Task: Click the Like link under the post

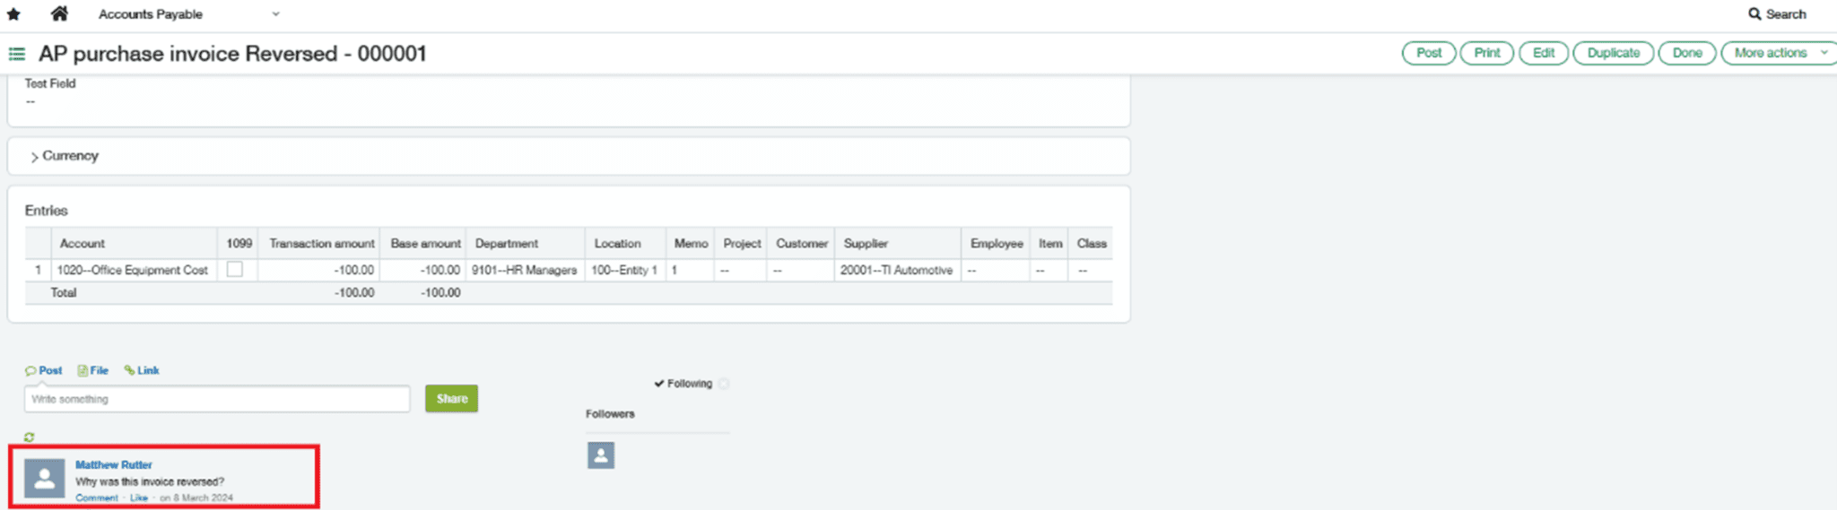Action: tap(139, 497)
